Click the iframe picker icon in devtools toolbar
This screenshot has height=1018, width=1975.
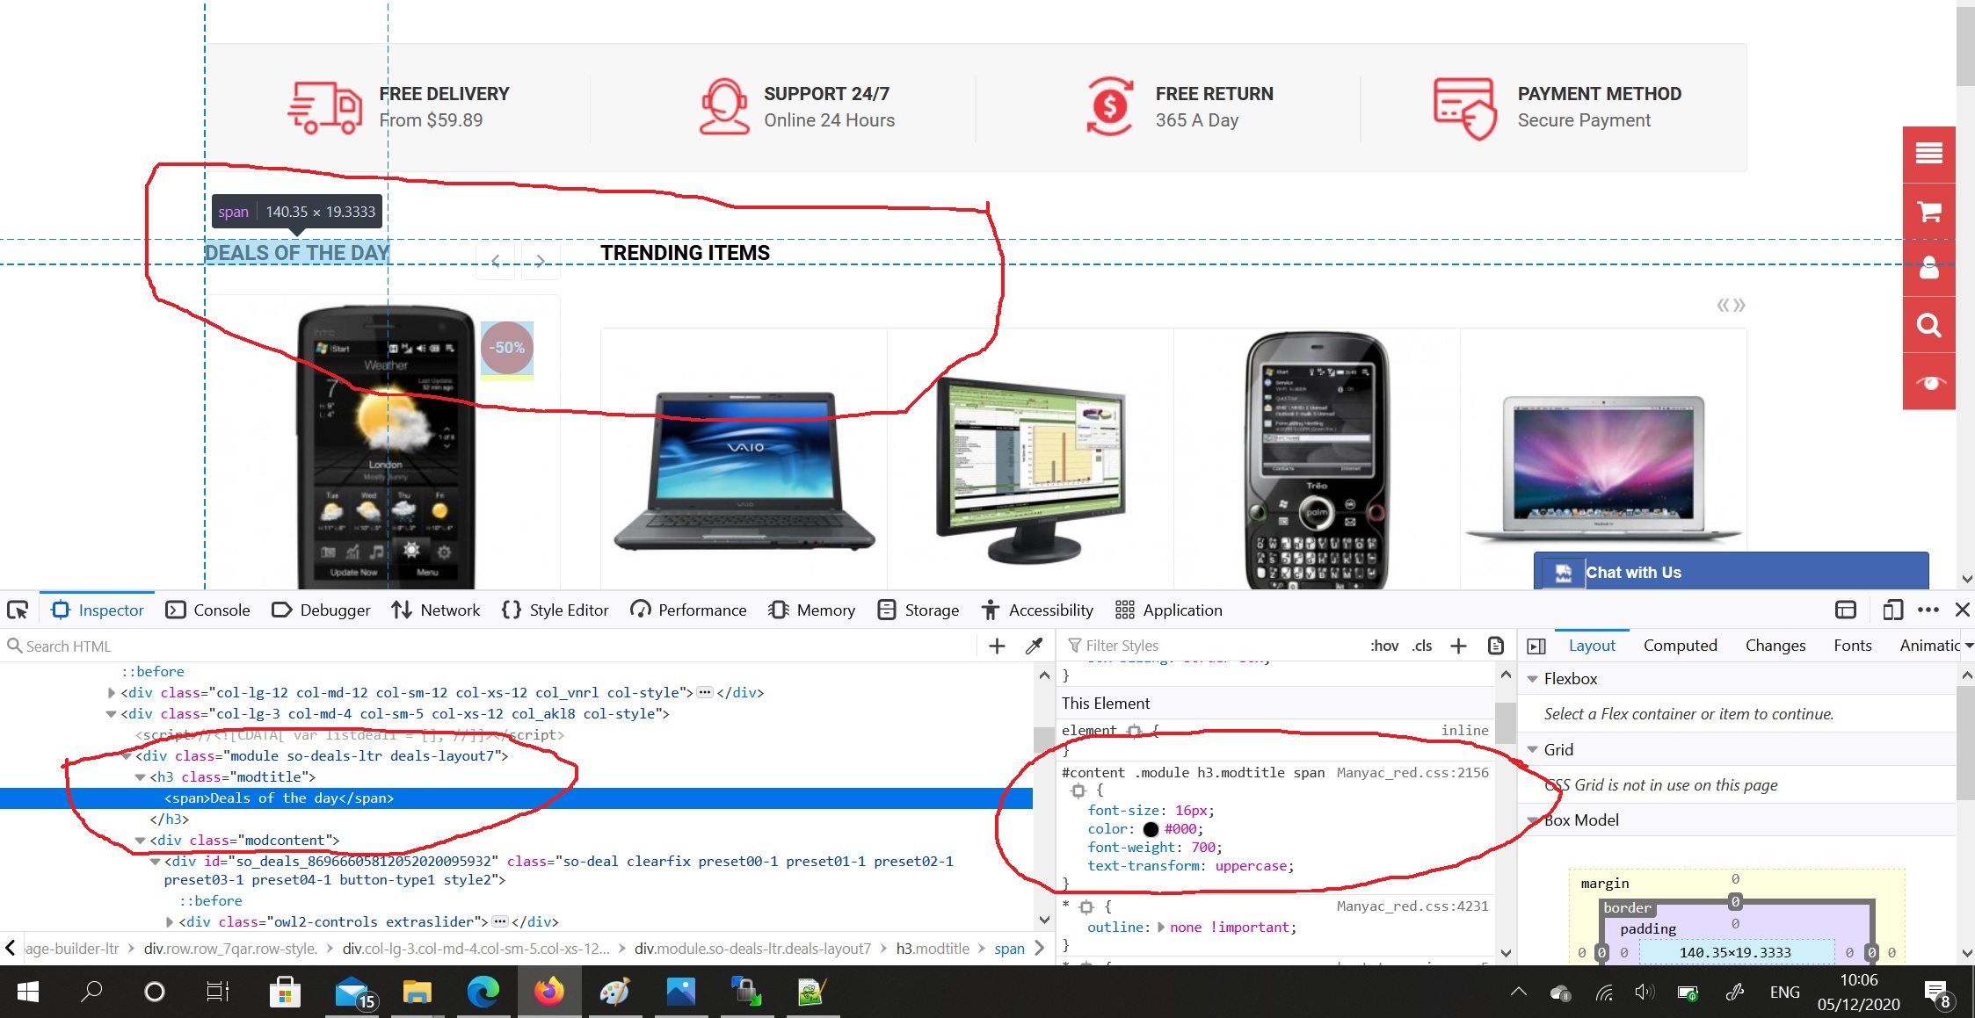(x=1846, y=610)
